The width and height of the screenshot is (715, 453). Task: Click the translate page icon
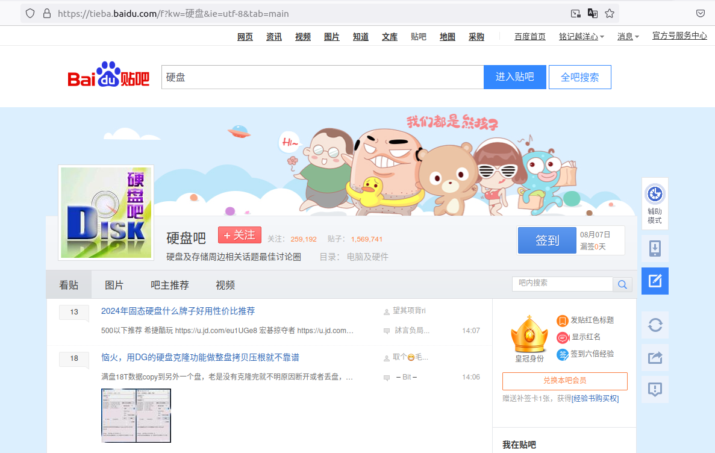coord(592,14)
